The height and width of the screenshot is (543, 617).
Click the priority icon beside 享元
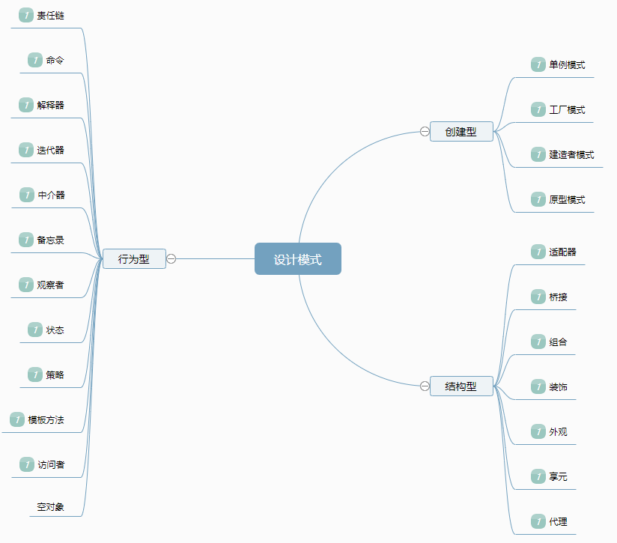point(538,476)
